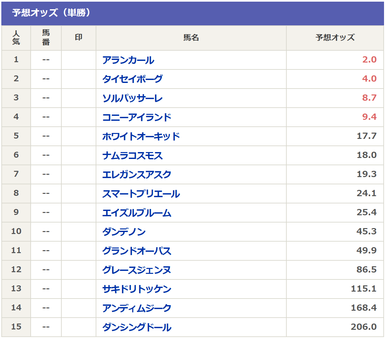This screenshot has height=340, width=386.
Task: Open the エレガンスアスク link
Action: [137, 174]
